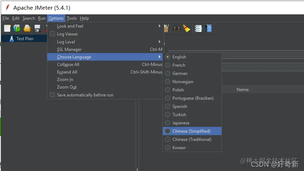Image resolution: width=304 pixels, height=171 pixels.
Task: Open the Function Helper list icon
Action: click(x=198, y=29)
